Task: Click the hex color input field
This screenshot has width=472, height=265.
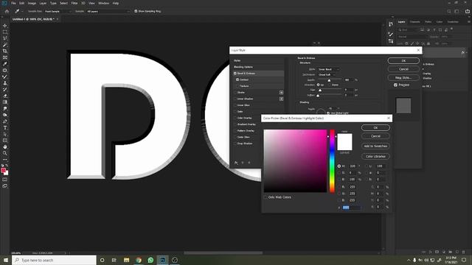Action: (x=351, y=208)
